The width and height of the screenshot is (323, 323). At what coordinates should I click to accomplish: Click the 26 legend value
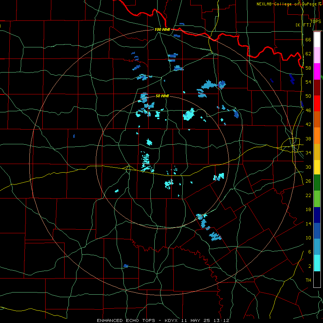308,181
